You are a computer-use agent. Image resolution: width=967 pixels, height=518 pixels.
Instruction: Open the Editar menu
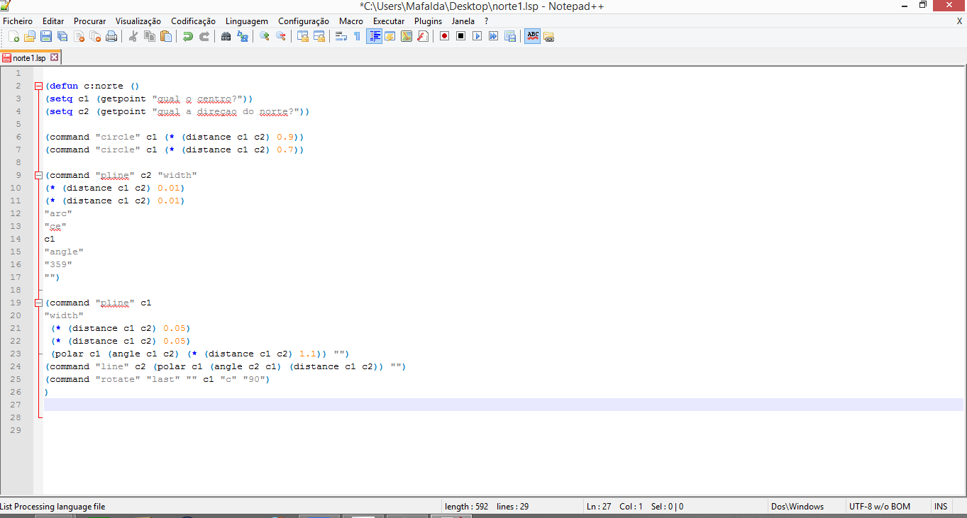tap(53, 21)
